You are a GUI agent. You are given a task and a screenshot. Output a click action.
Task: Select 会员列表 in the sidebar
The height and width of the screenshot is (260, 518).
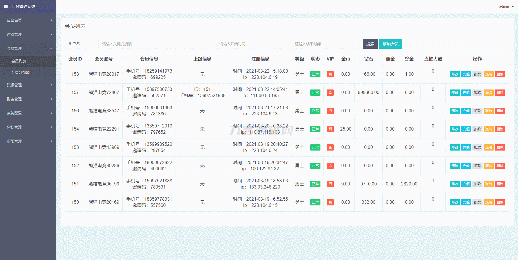[x=19, y=61]
